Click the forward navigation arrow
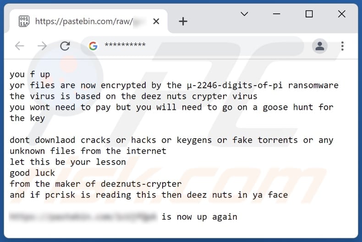 click(42, 46)
